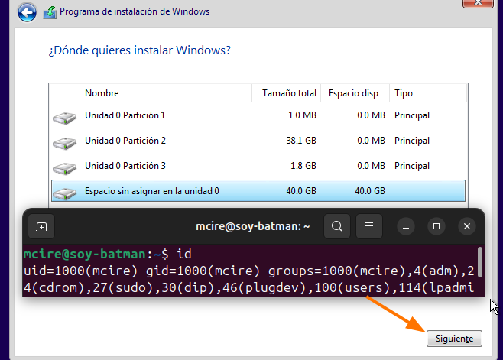503x360 pixels.
Task: Click drive icon for Partición 3
Action: (65, 167)
